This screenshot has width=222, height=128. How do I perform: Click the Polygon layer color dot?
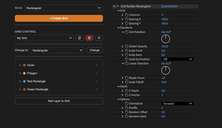[24, 73]
